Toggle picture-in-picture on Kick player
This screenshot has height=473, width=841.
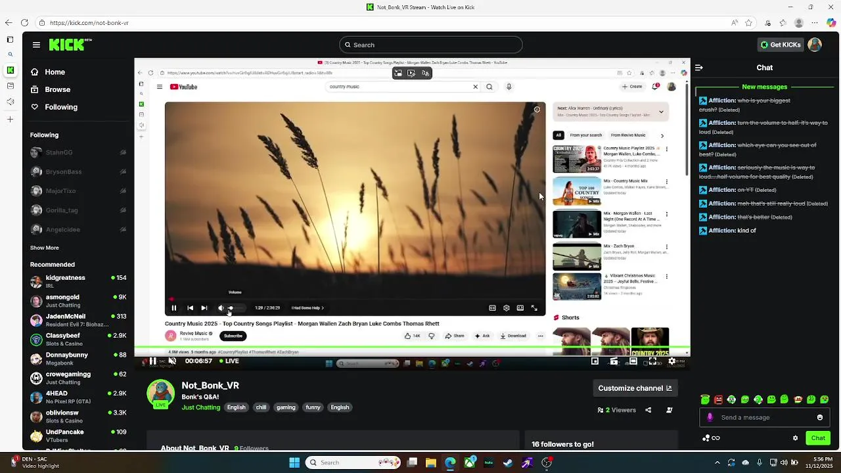tap(595, 361)
